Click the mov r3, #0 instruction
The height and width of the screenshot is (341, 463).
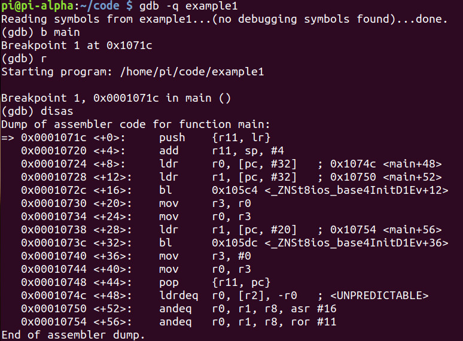[x=205, y=256]
